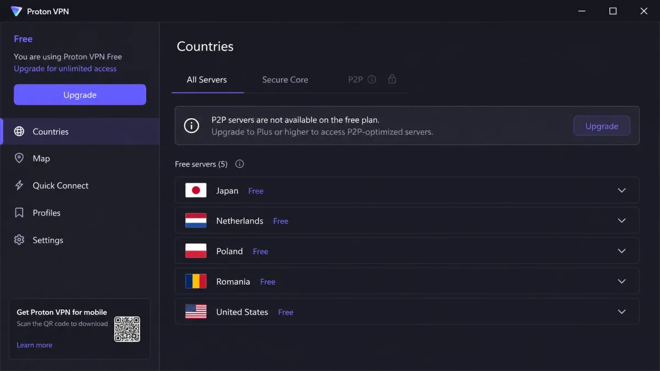This screenshot has width=660, height=371.
Task: Click the purple Upgrade button in sidebar
Action: [80, 95]
